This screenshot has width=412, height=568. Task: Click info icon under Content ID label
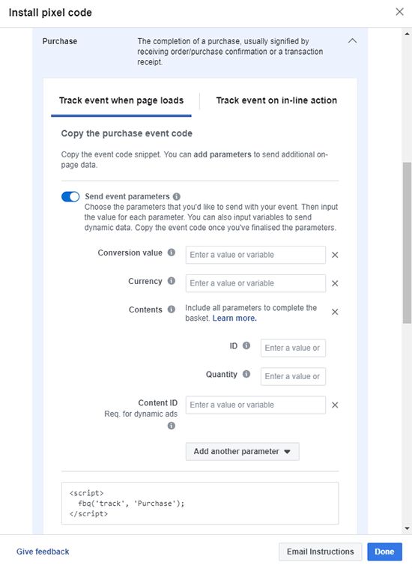click(x=172, y=426)
